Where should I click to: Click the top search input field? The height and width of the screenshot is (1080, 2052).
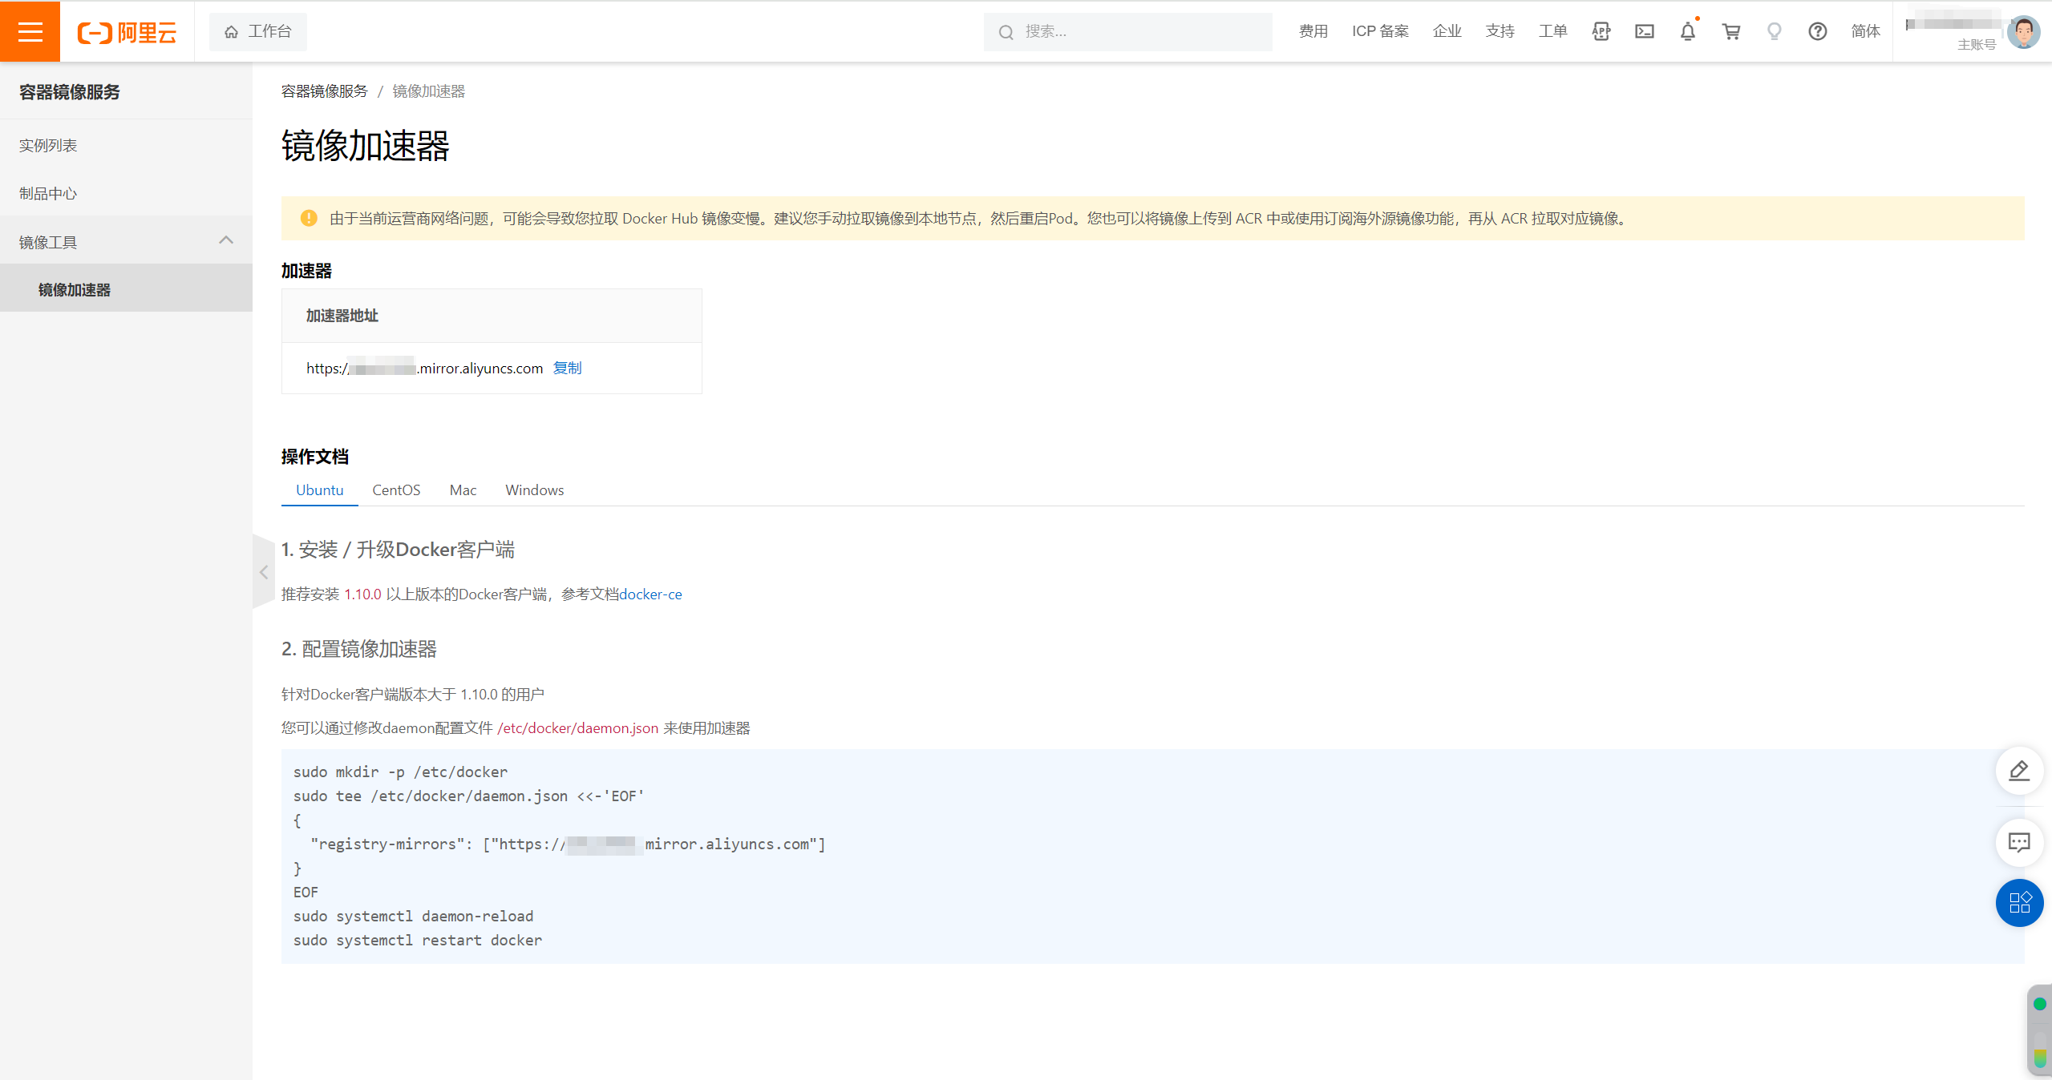click(1139, 31)
